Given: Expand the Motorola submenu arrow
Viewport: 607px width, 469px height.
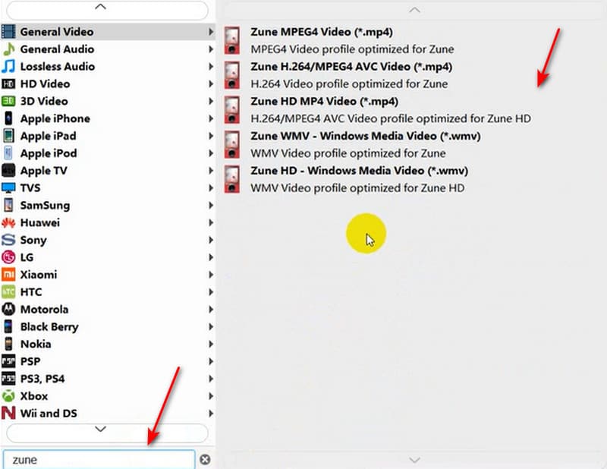Looking at the screenshot, I should [211, 309].
